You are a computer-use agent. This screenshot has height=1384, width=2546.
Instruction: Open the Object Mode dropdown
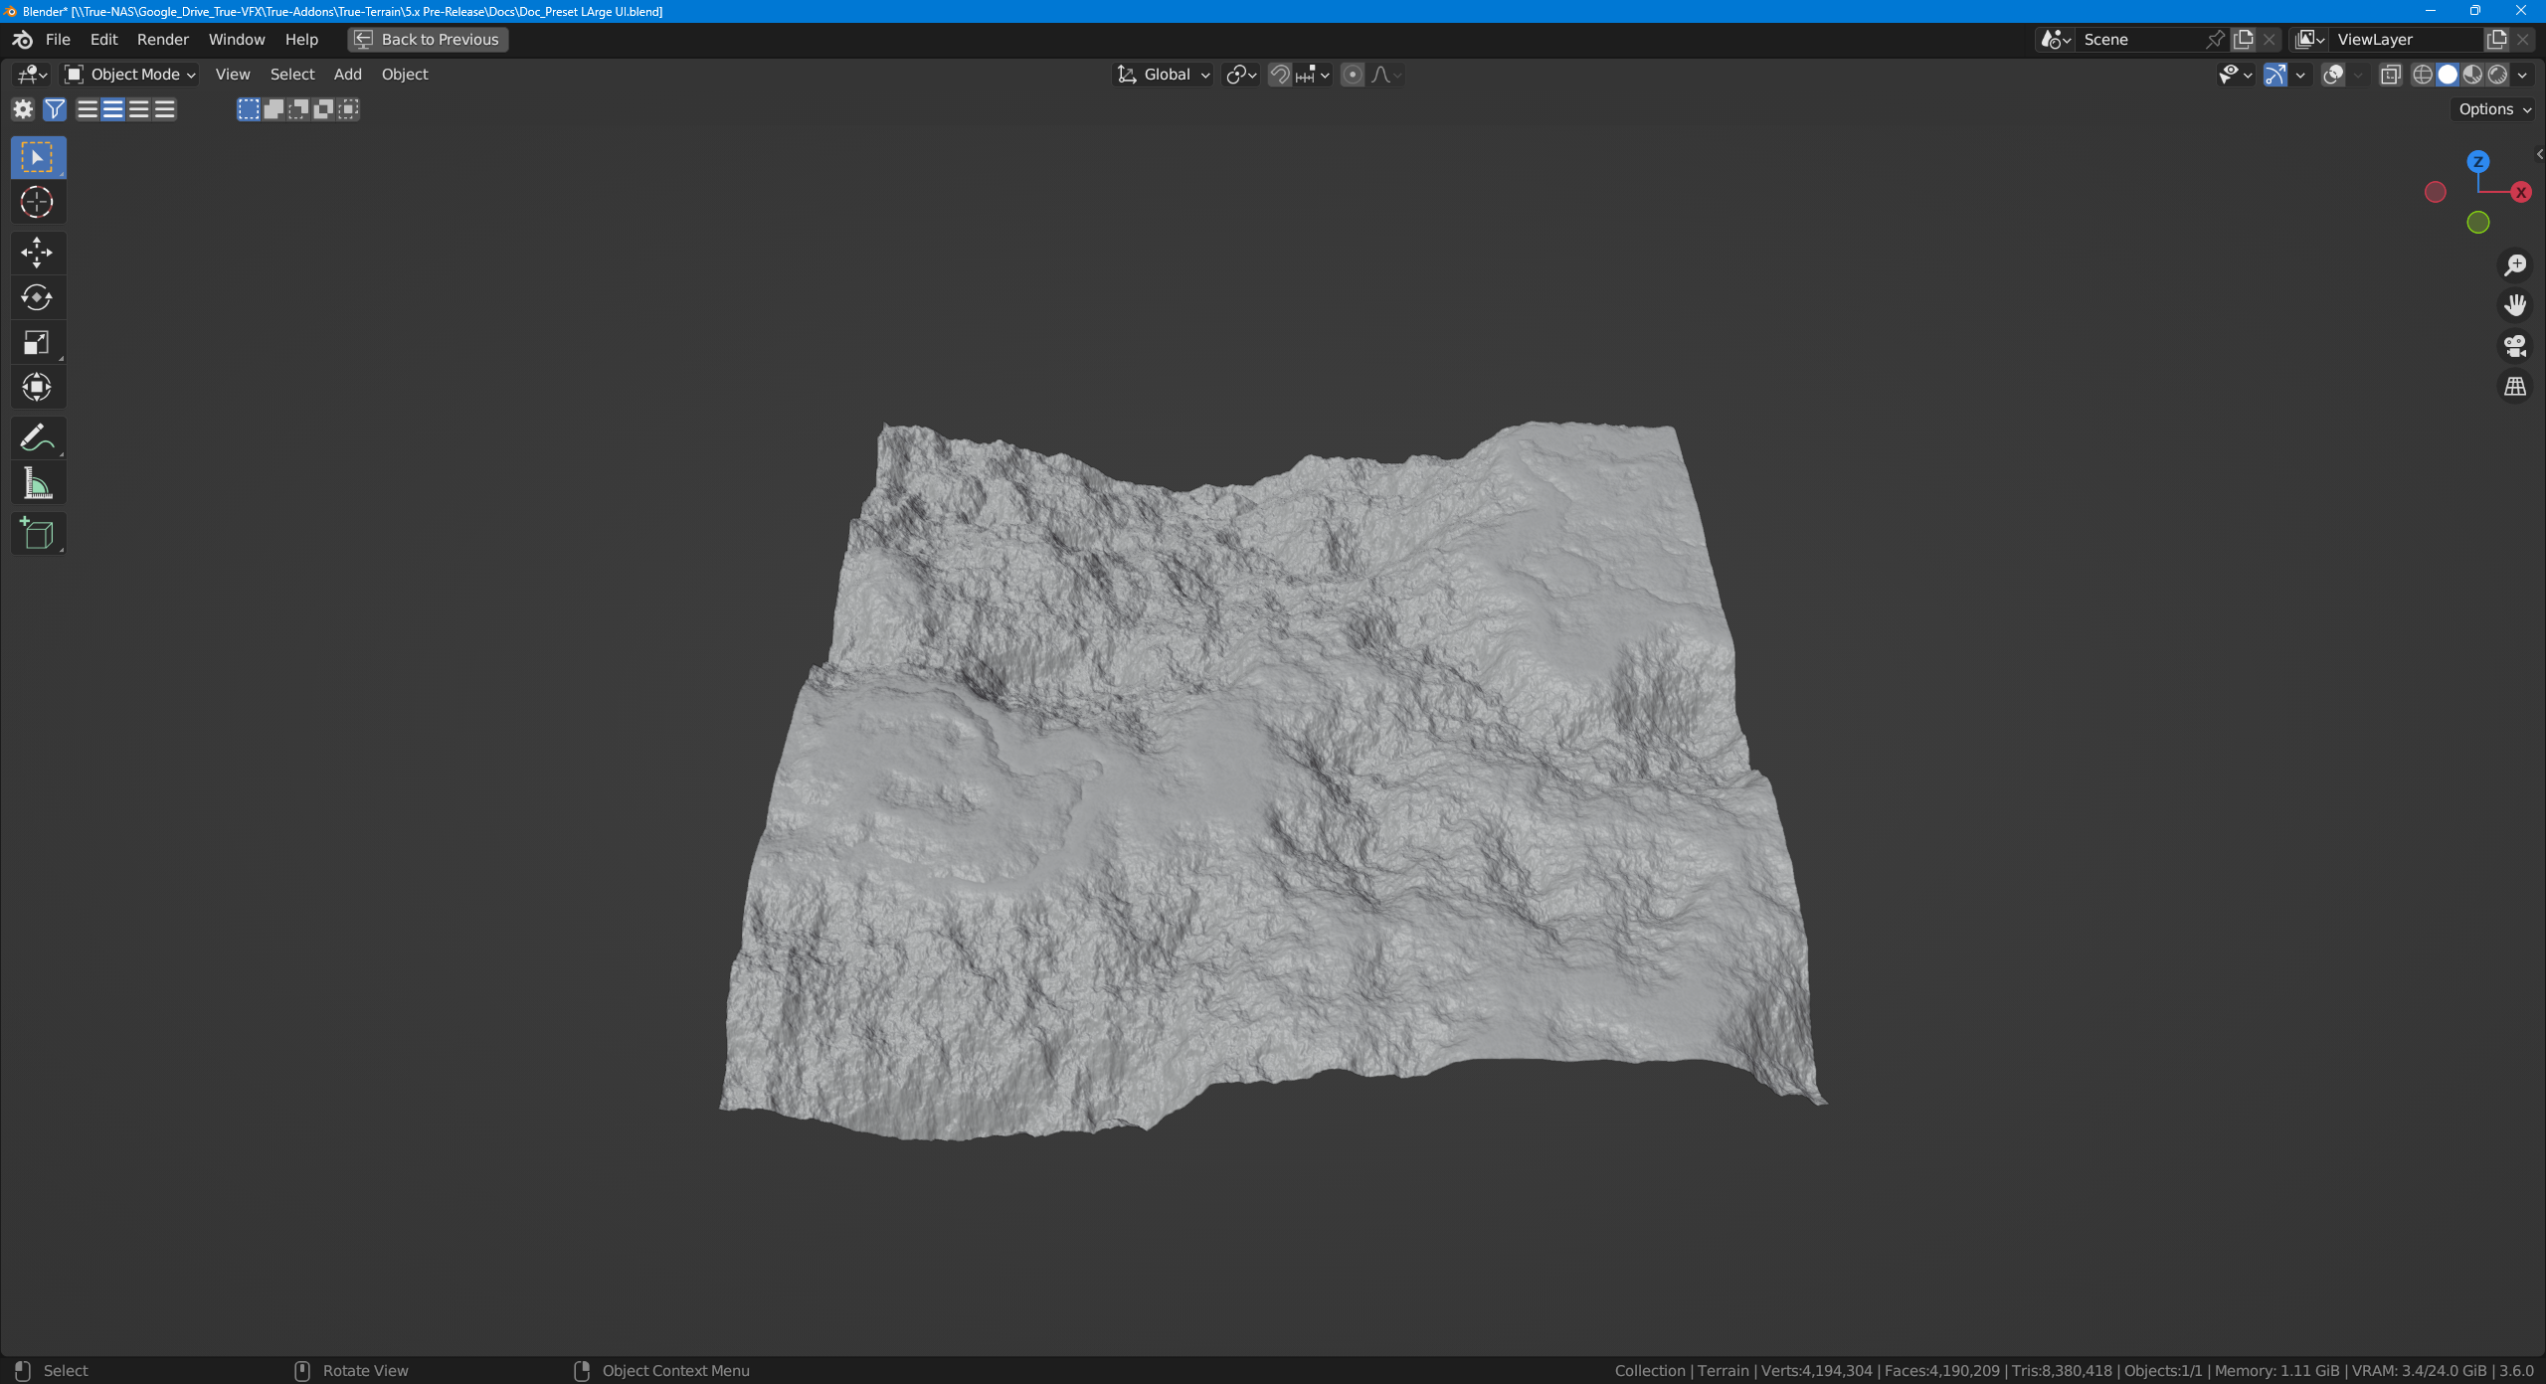[x=130, y=75]
